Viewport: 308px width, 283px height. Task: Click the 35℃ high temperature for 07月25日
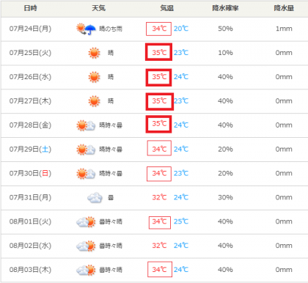tap(159, 53)
